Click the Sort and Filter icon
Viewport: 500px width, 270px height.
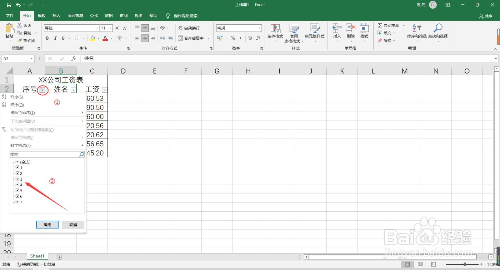(x=417, y=28)
